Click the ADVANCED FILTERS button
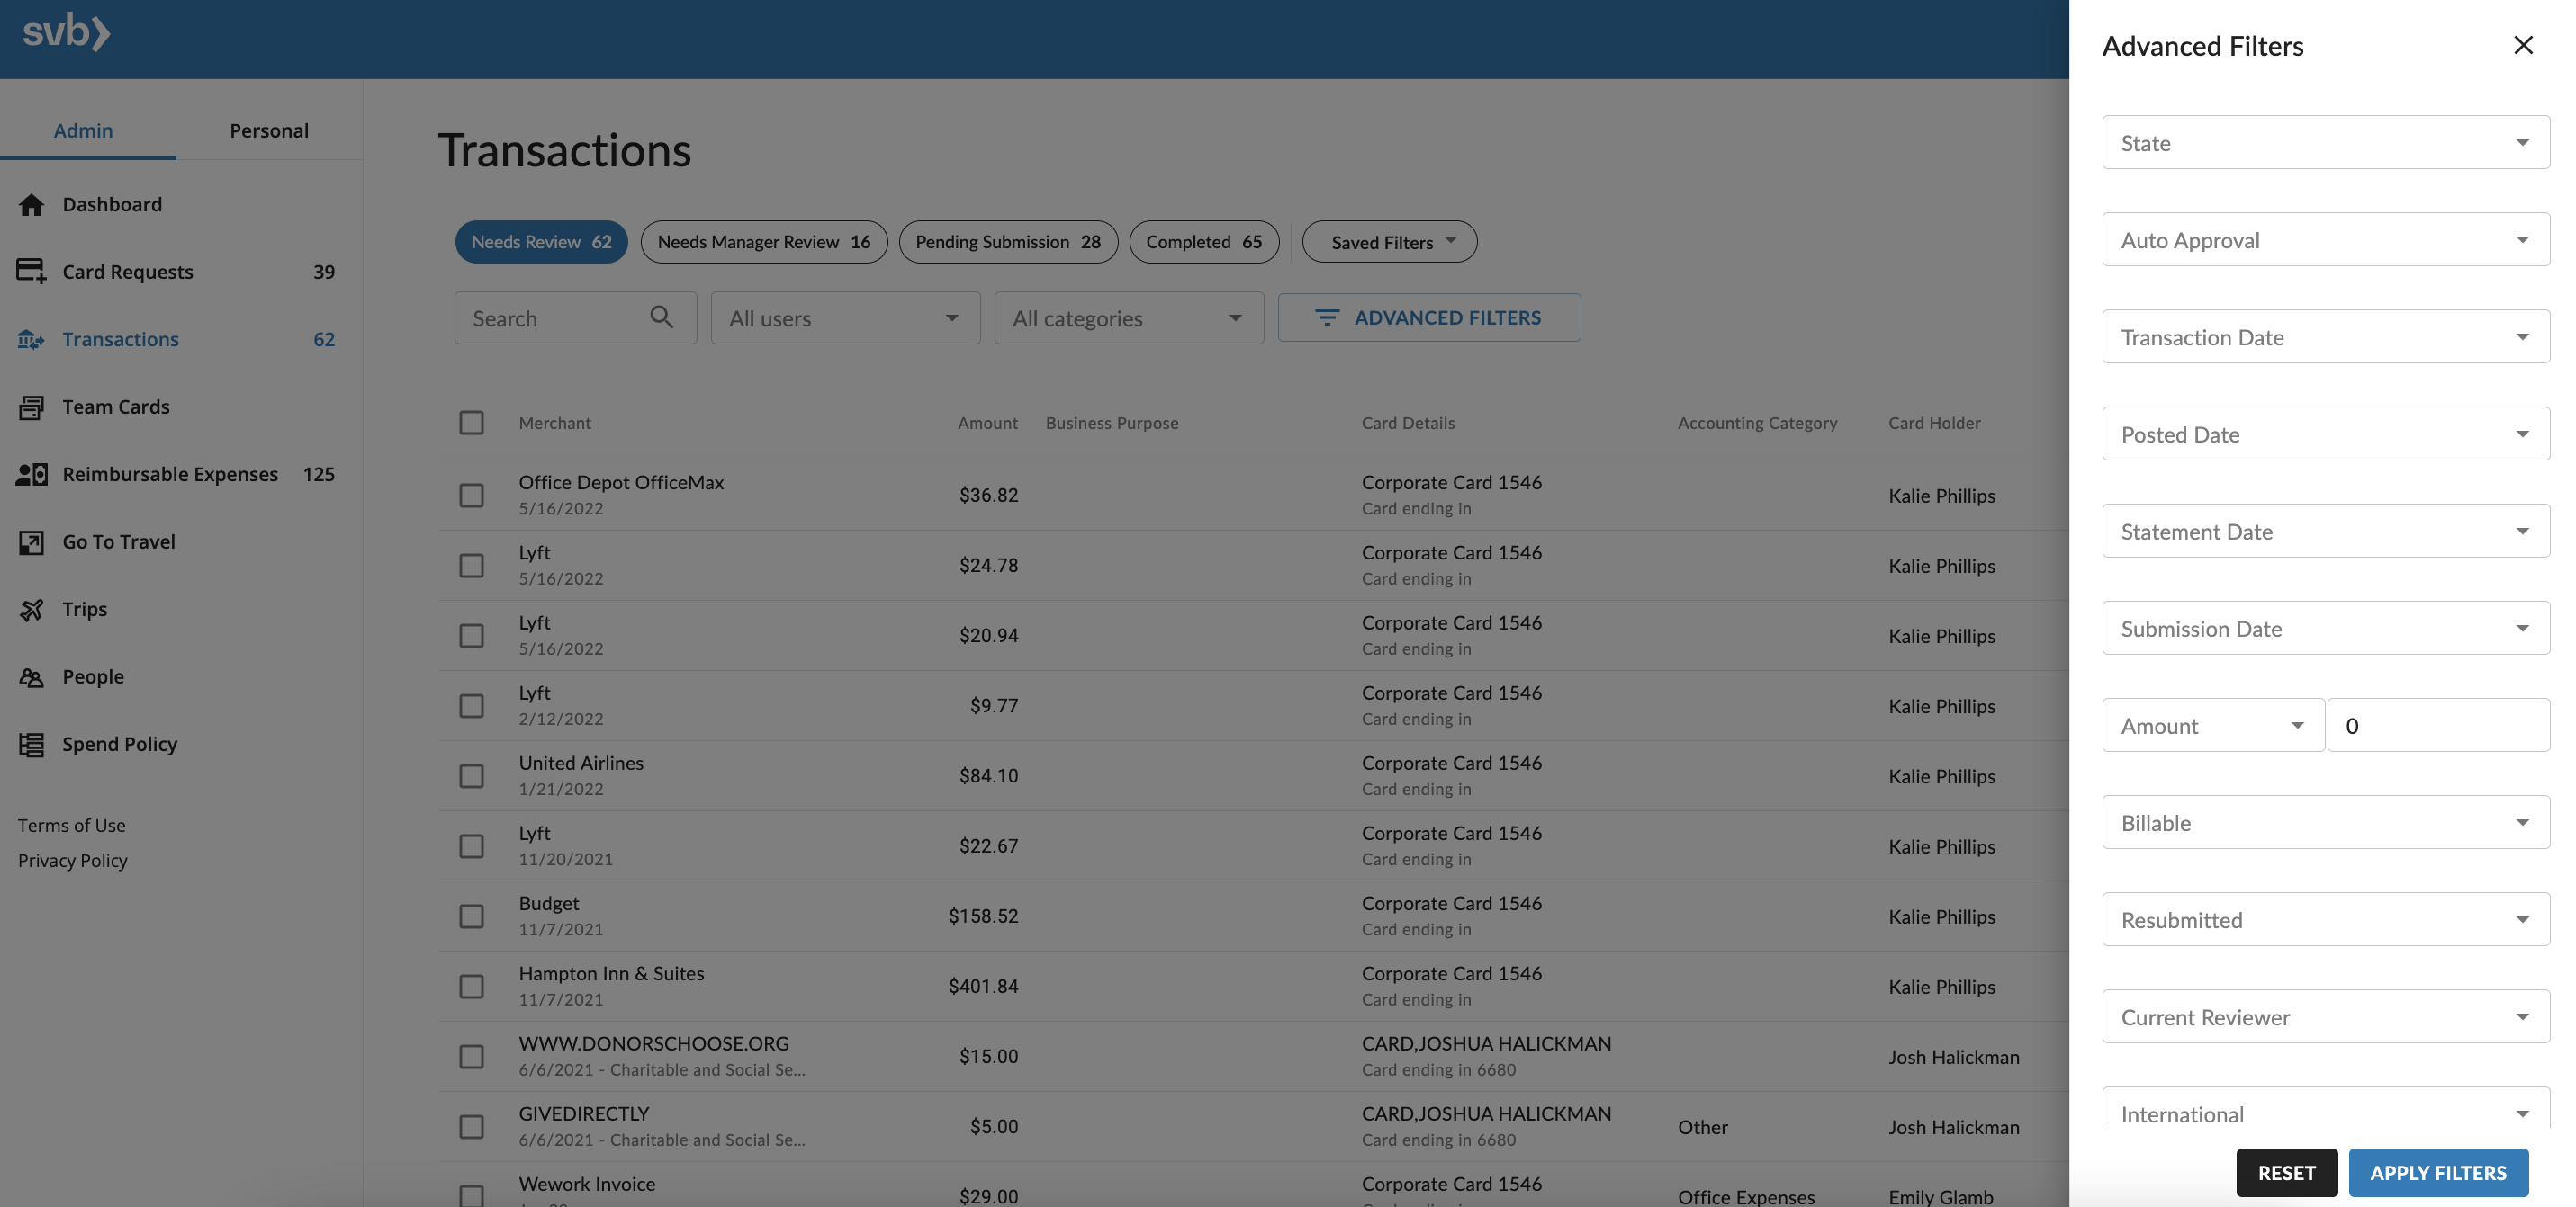The width and height of the screenshot is (2576, 1207). coord(1429,317)
